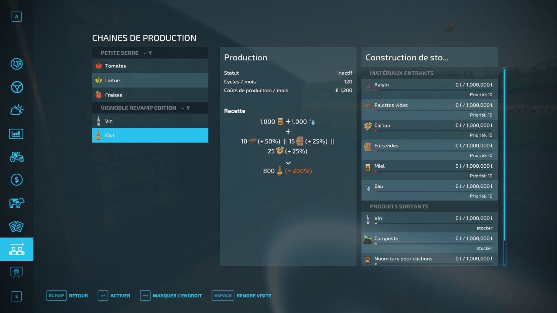Click the Miel fill level bar
This screenshot has height=313, width=557.
pyautogui.click(x=433, y=171)
